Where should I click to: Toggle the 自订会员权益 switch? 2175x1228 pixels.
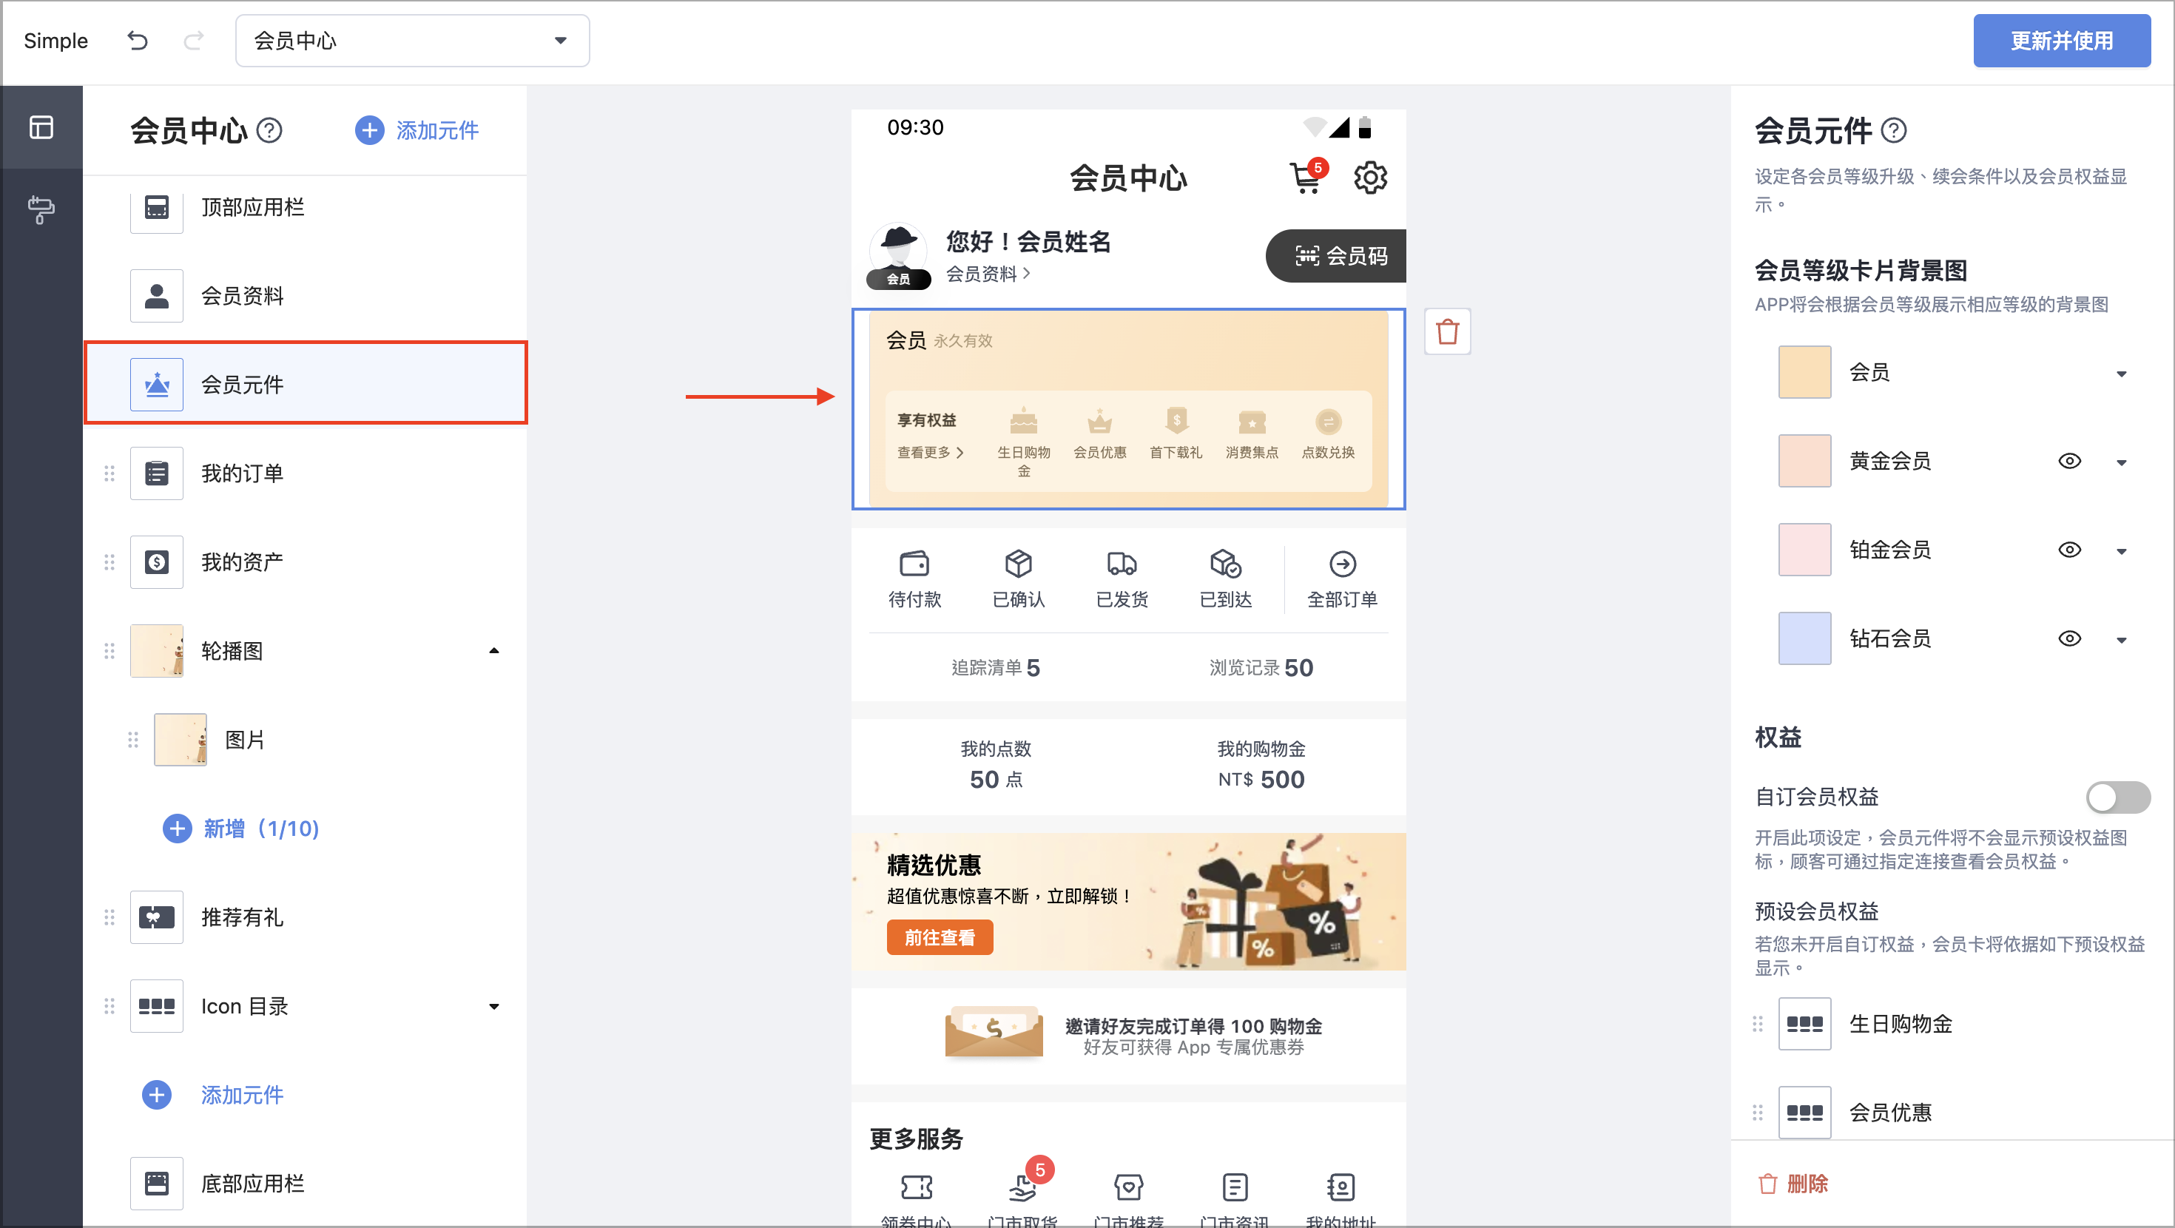click(x=2119, y=797)
